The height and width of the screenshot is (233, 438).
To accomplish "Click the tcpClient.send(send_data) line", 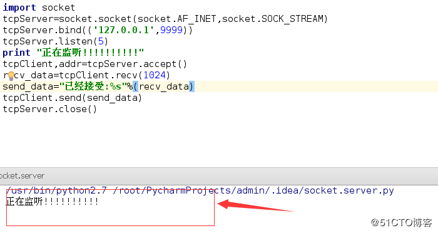I will pos(73,98).
